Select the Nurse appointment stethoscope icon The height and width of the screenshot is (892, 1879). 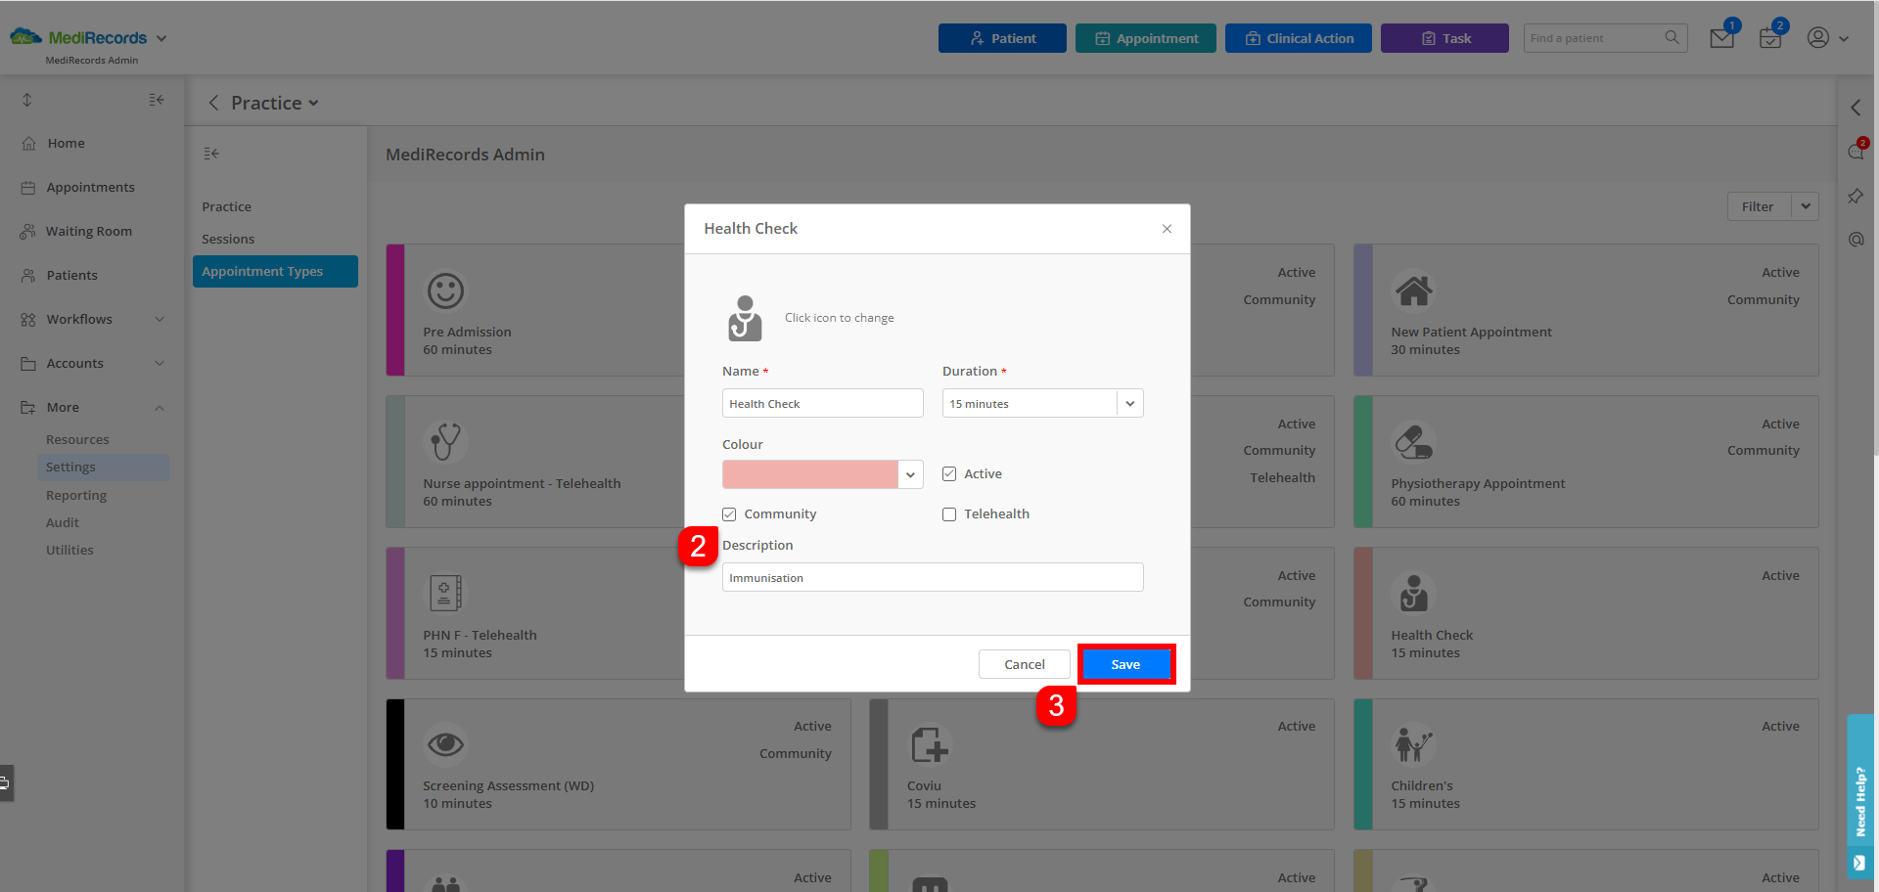pos(445,441)
